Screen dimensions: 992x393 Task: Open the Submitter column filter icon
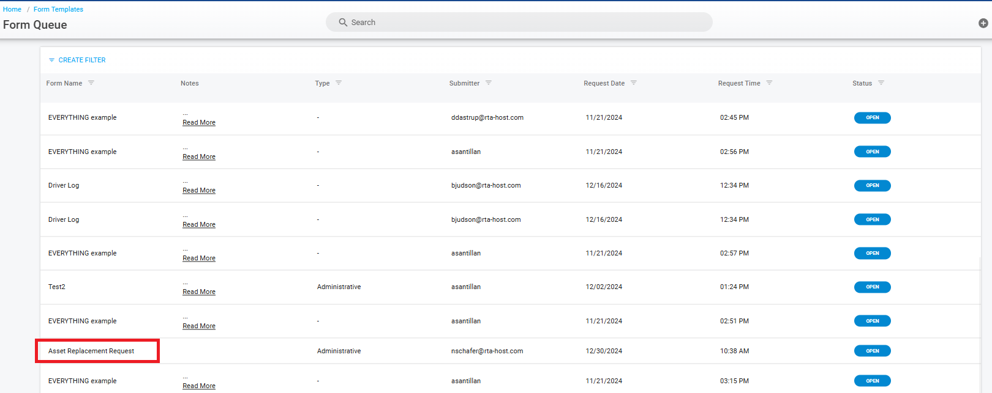point(489,83)
